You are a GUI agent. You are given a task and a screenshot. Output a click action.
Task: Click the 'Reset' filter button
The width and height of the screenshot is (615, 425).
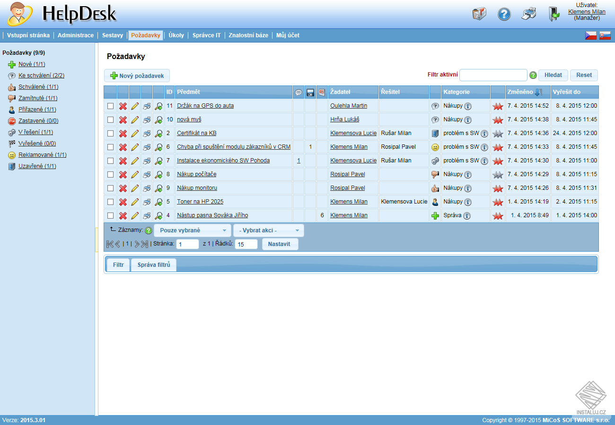tap(584, 75)
